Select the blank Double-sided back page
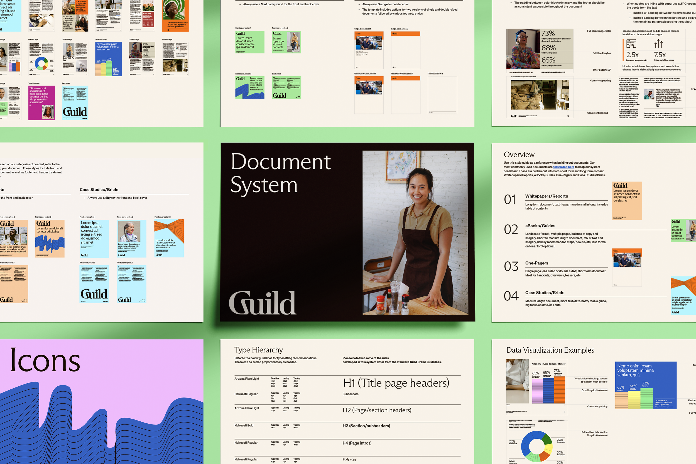 click(442, 95)
